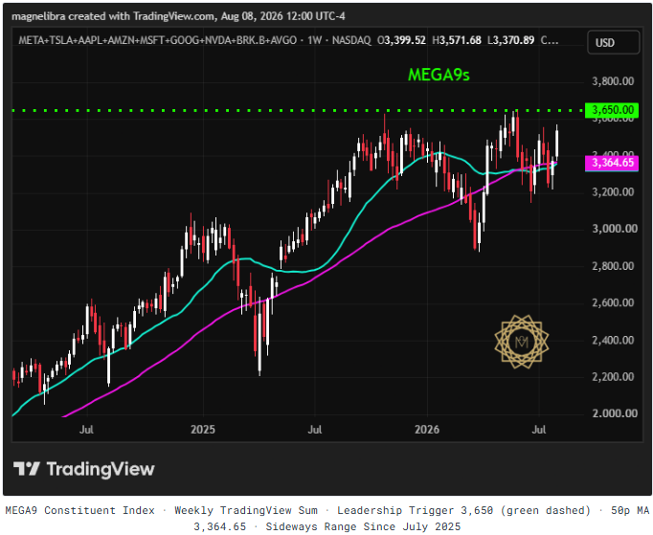
Task: Click the TradingView logo
Action: (x=83, y=469)
